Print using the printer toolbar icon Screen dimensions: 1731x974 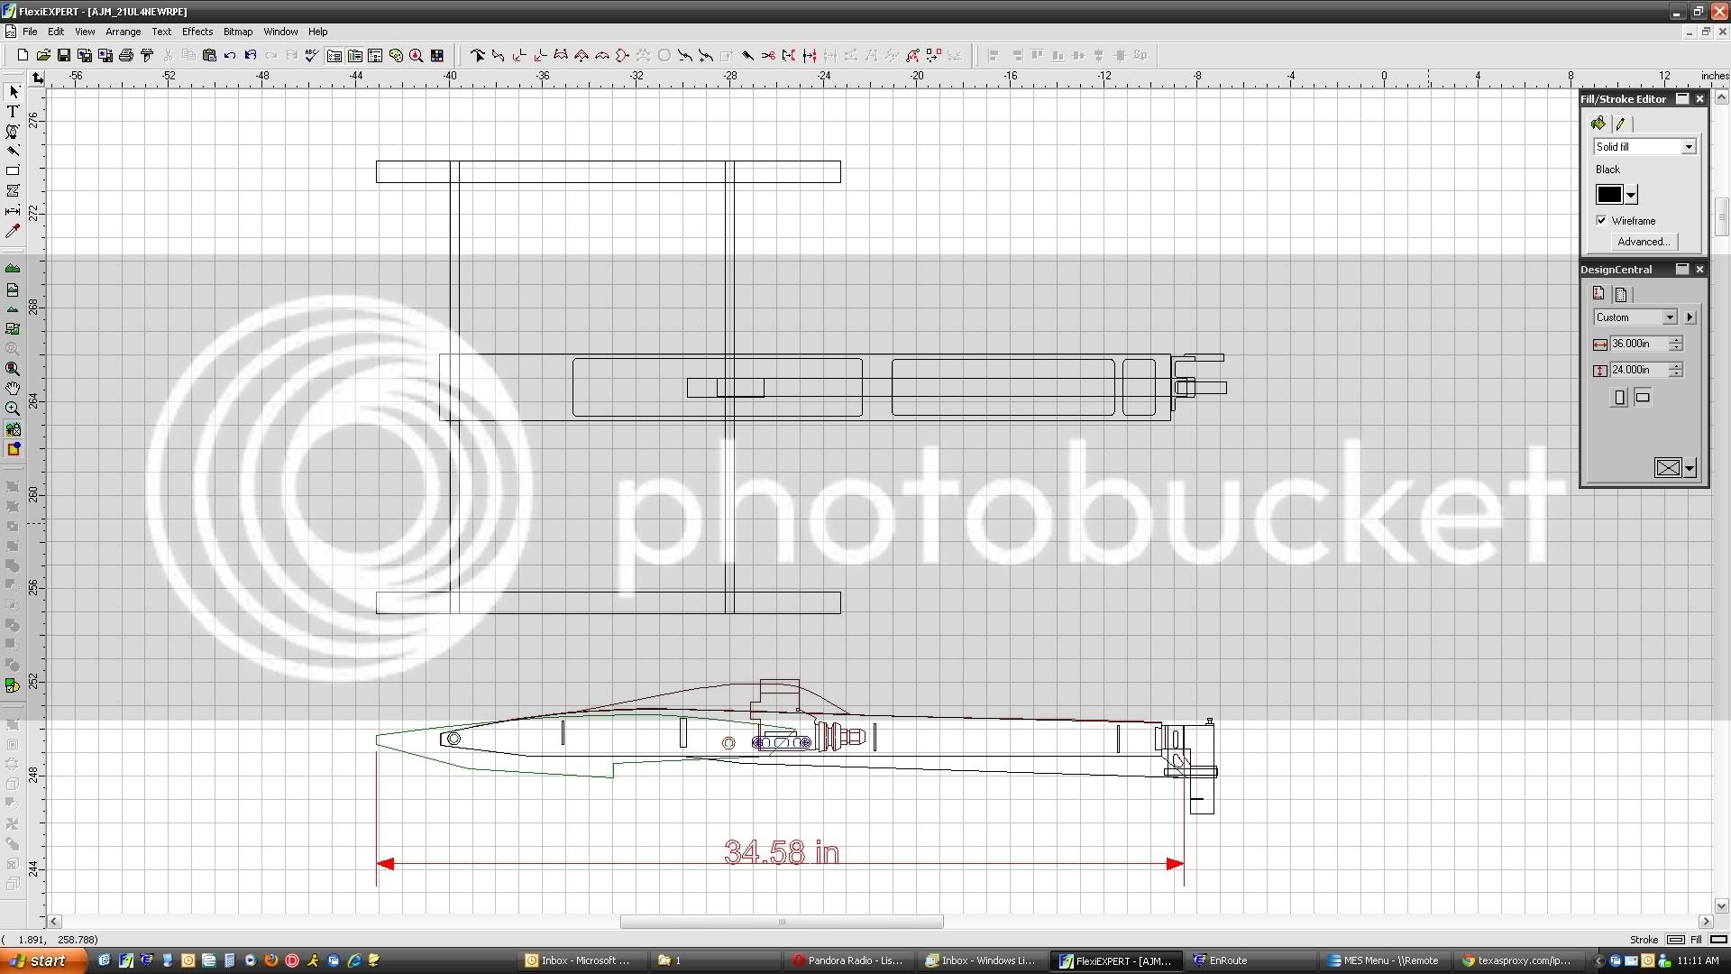pos(126,55)
